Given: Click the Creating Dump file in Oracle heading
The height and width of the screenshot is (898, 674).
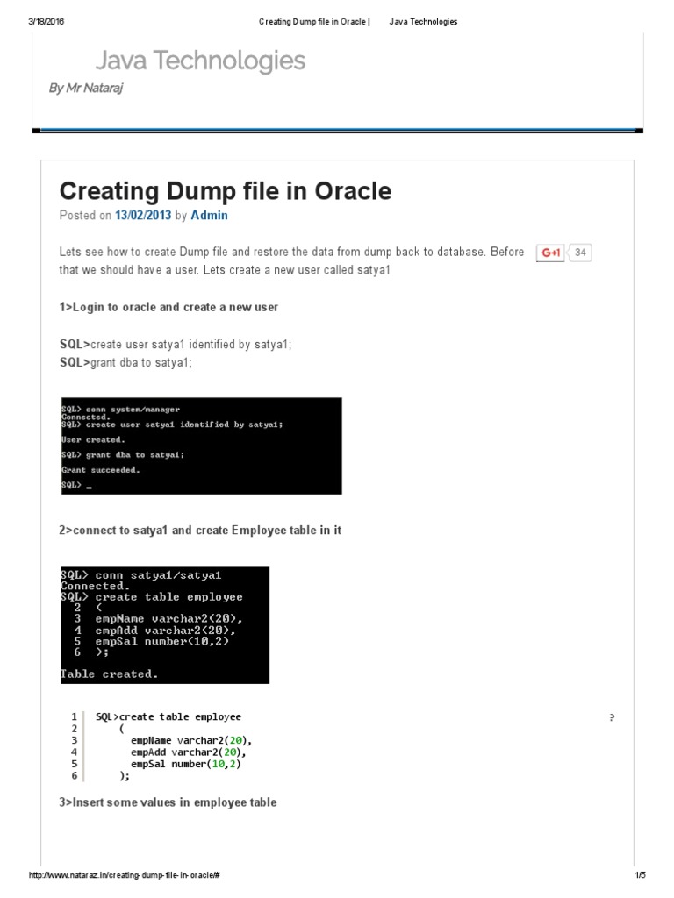Looking at the screenshot, I should [226, 190].
